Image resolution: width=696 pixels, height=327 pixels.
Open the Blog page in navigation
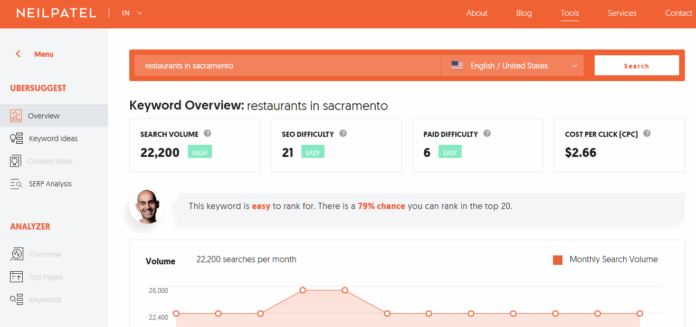click(x=523, y=13)
